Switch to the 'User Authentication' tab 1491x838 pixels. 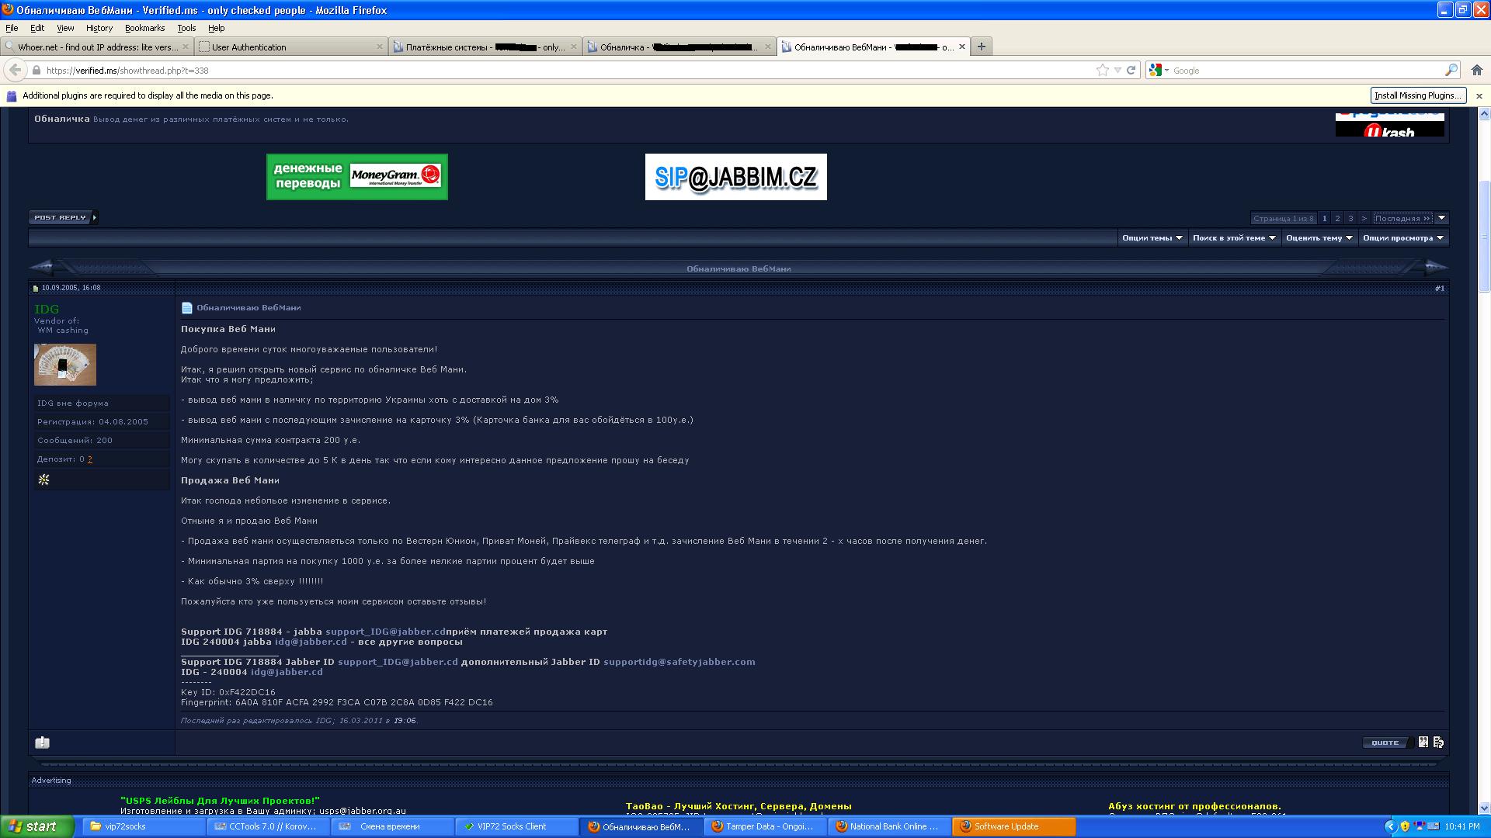click(290, 47)
